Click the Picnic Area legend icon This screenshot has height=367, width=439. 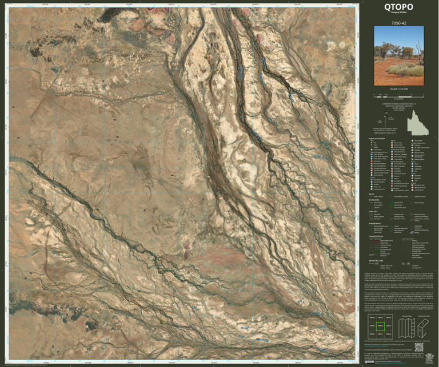[x=372, y=187]
